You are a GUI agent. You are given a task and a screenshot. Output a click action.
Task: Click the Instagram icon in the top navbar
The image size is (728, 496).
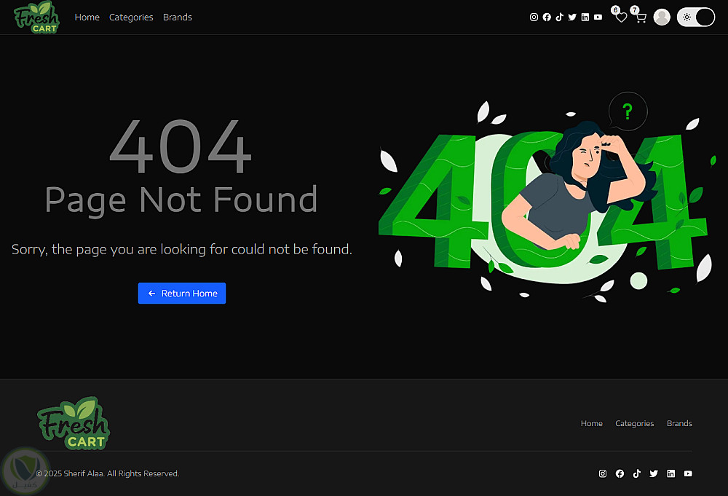point(534,17)
